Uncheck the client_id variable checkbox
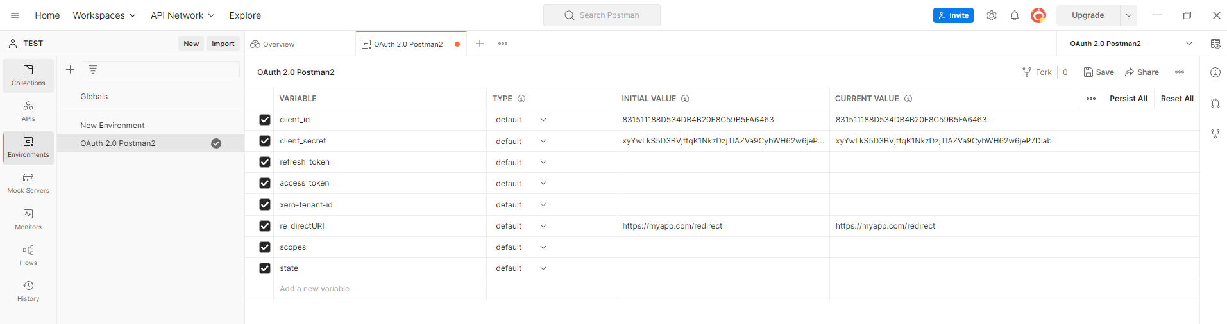Screen dimensions: 1227x324 click(265, 120)
